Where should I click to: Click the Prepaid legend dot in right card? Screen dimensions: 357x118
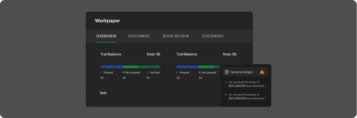click(x=177, y=73)
